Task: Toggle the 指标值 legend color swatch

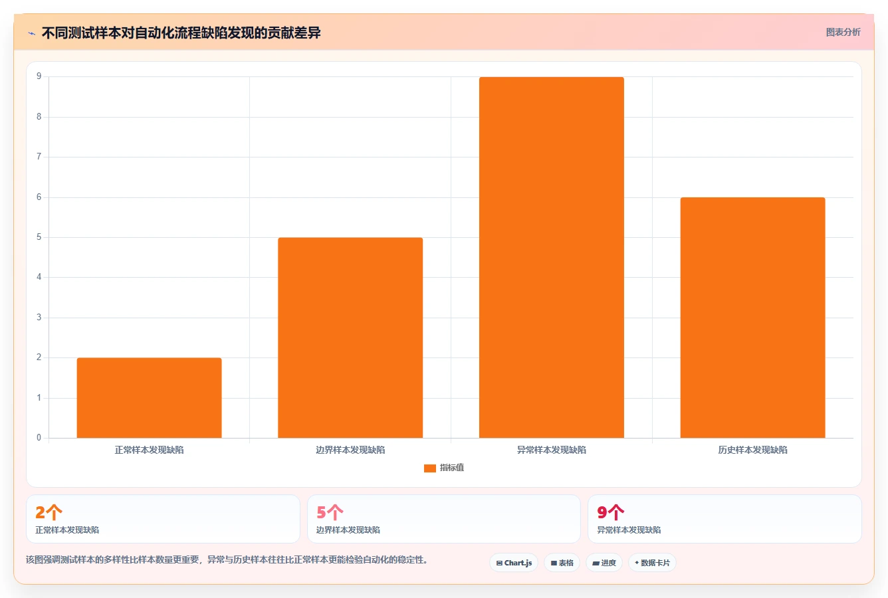Action: pyautogui.click(x=429, y=468)
